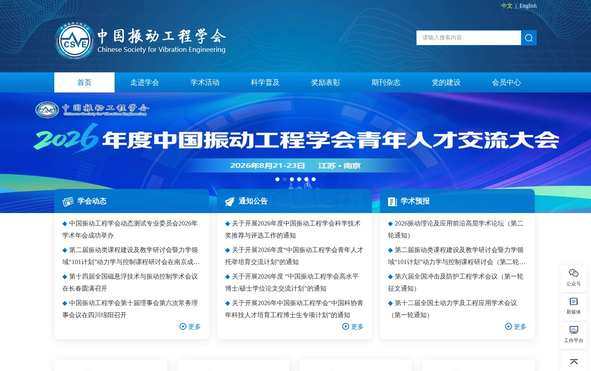This screenshot has width=591, height=371.
Task: Switch language to 中文
Action: click(x=507, y=6)
